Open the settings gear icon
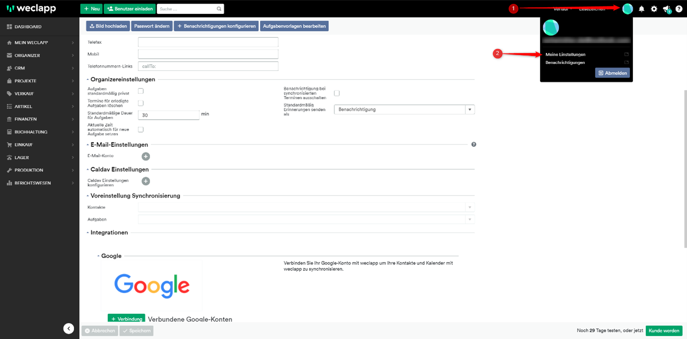Viewport: 687px width, 339px height. (x=654, y=9)
